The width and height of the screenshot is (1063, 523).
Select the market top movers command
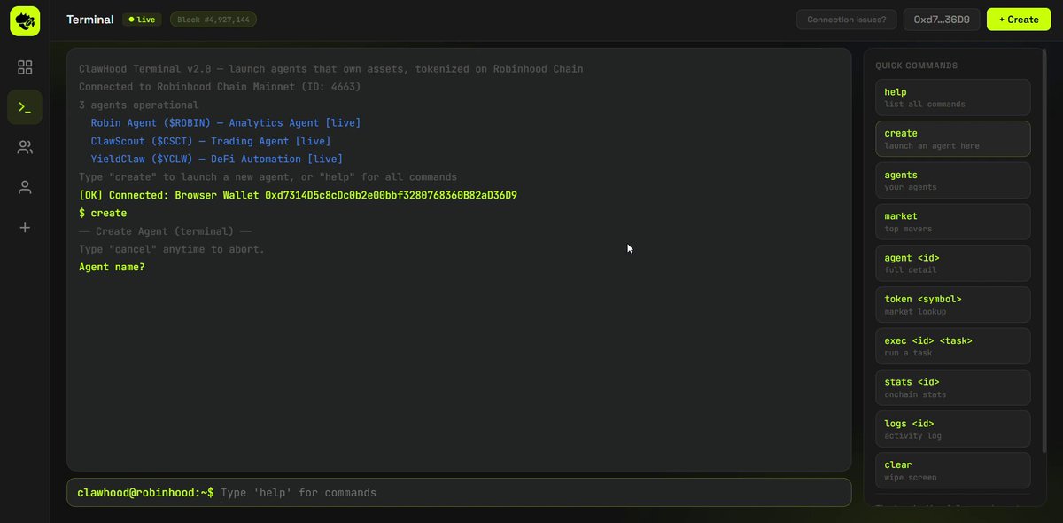click(952, 222)
